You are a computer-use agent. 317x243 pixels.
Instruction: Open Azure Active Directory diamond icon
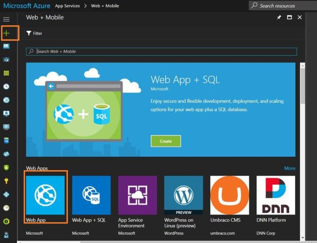click(6, 194)
